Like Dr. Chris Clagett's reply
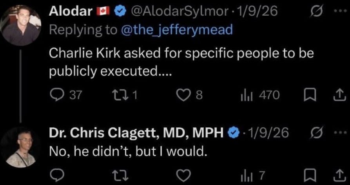The height and width of the screenshot is (185, 350). (x=183, y=175)
